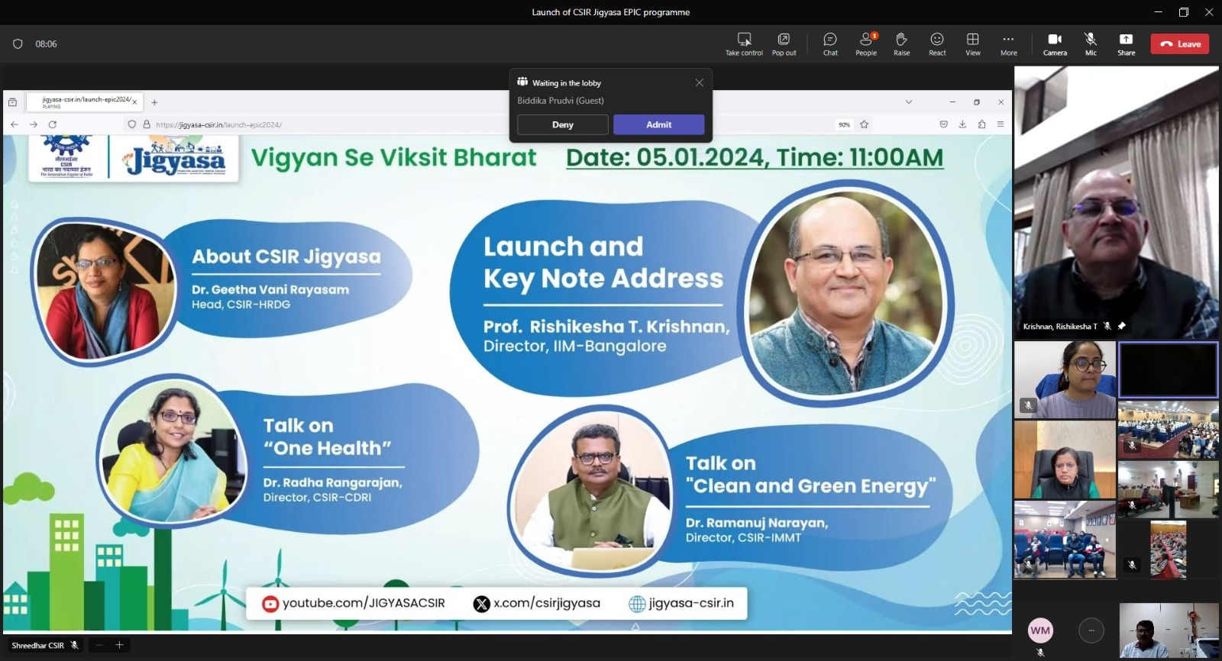Share your screen
This screenshot has width=1222, height=661.
coord(1126,44)
